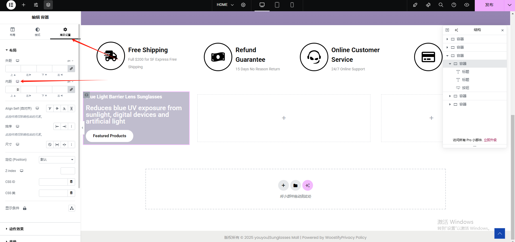515x242 pixels.
Task: Toggle linked values for margin (外距)
Action: [71, 69]
